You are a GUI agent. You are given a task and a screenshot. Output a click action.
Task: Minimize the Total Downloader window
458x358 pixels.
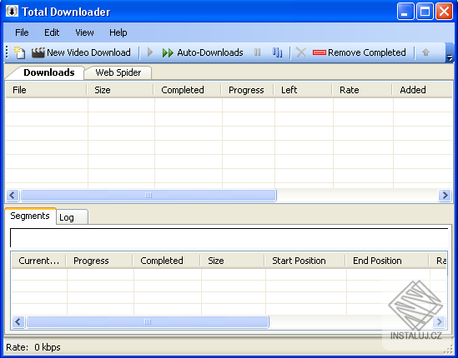pyautogui.click(x=405, y=12)
